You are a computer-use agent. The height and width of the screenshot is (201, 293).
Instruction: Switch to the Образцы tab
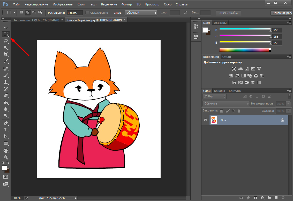tap(220, 23)
